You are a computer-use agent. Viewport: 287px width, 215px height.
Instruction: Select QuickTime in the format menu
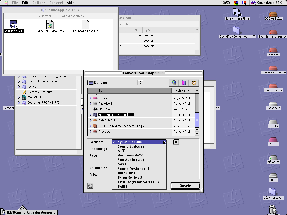point(126,173)
